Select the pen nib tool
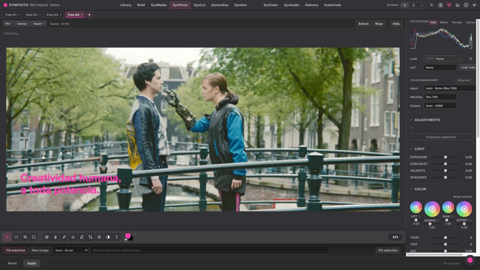Screen dimensions: 480x270 pos(55,237)
